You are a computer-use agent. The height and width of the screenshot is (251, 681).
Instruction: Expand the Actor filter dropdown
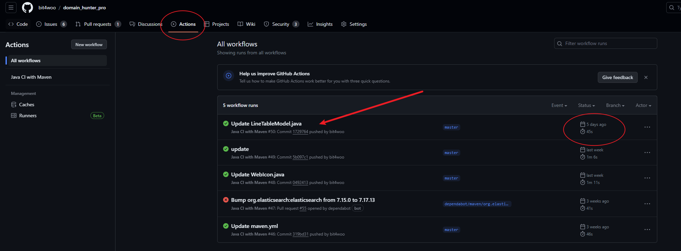pyautogui.click(x=644, y=105)
